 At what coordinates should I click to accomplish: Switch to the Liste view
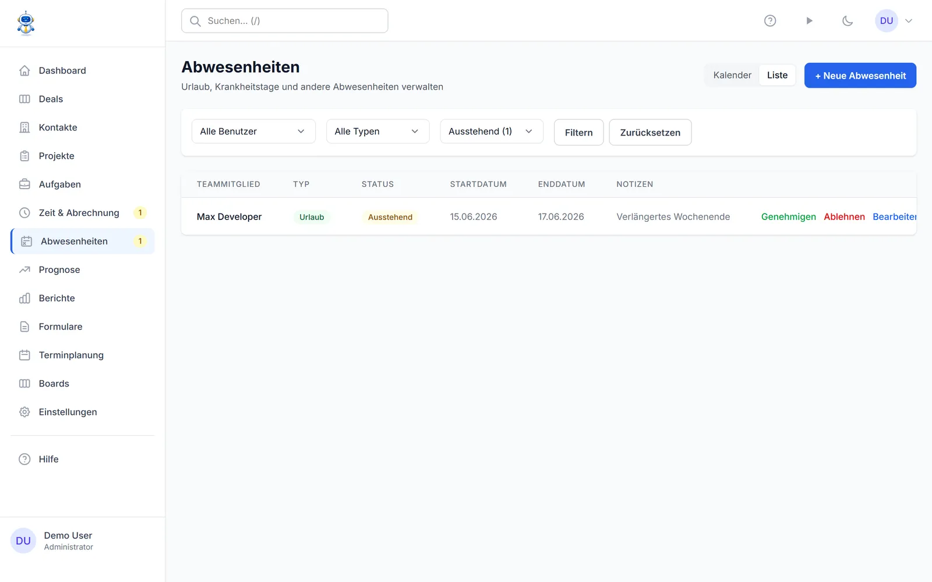(x=777, y=75)
